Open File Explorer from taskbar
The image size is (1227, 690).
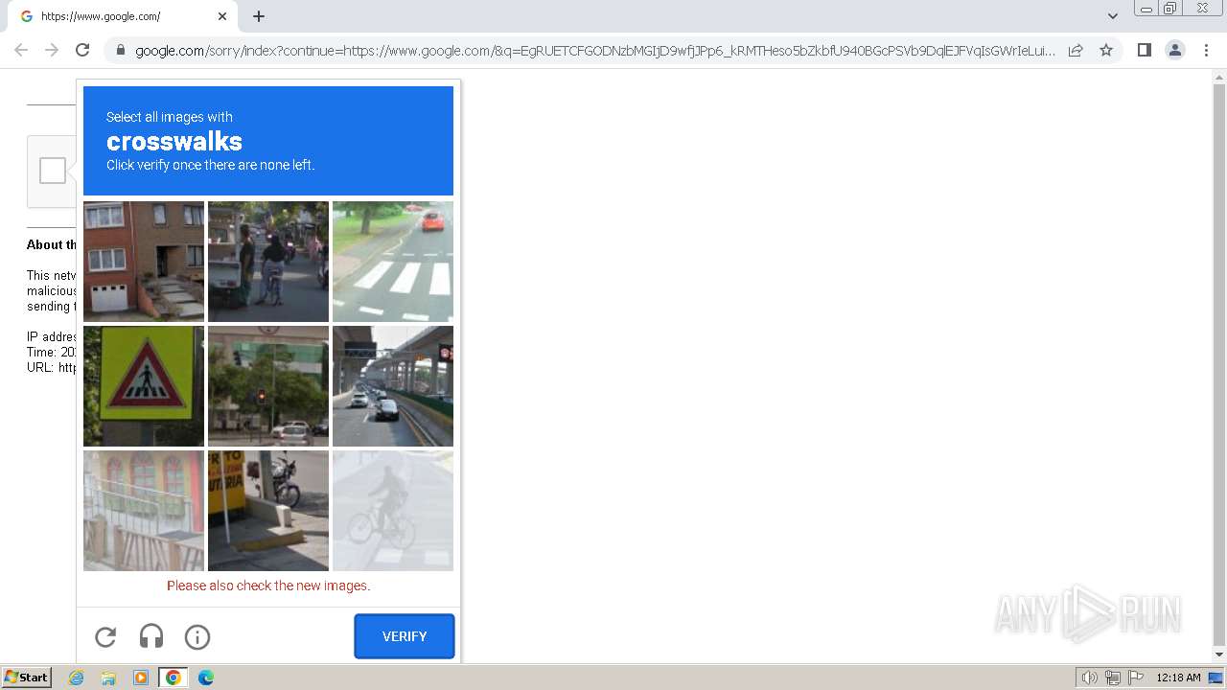(x=108, y=678)
